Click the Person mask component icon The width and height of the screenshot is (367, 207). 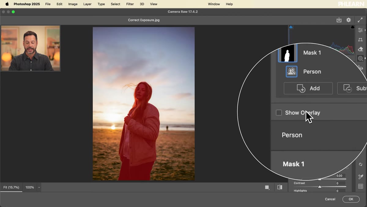tap(291, 72)
